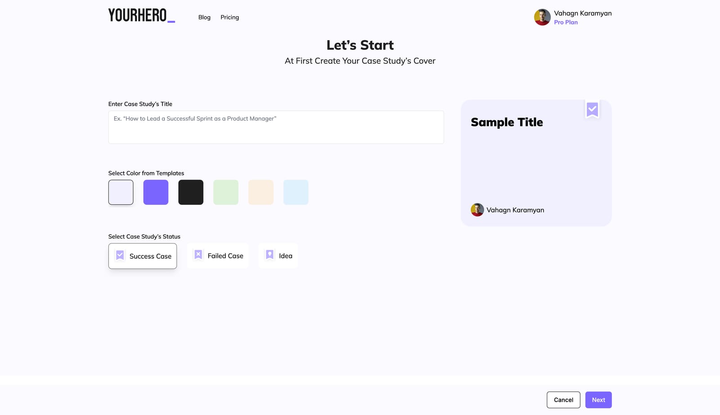Viewport: 720px width, 415px height.
Task: Select the light lavender color template
Action: point(121,192)
